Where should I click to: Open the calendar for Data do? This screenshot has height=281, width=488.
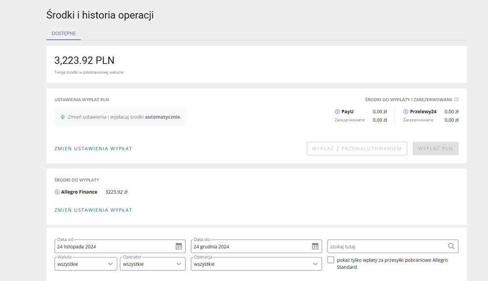click(315, 246)
